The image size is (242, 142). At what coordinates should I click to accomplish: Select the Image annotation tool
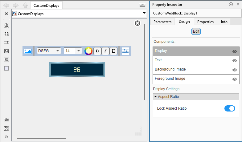point(6,60)
